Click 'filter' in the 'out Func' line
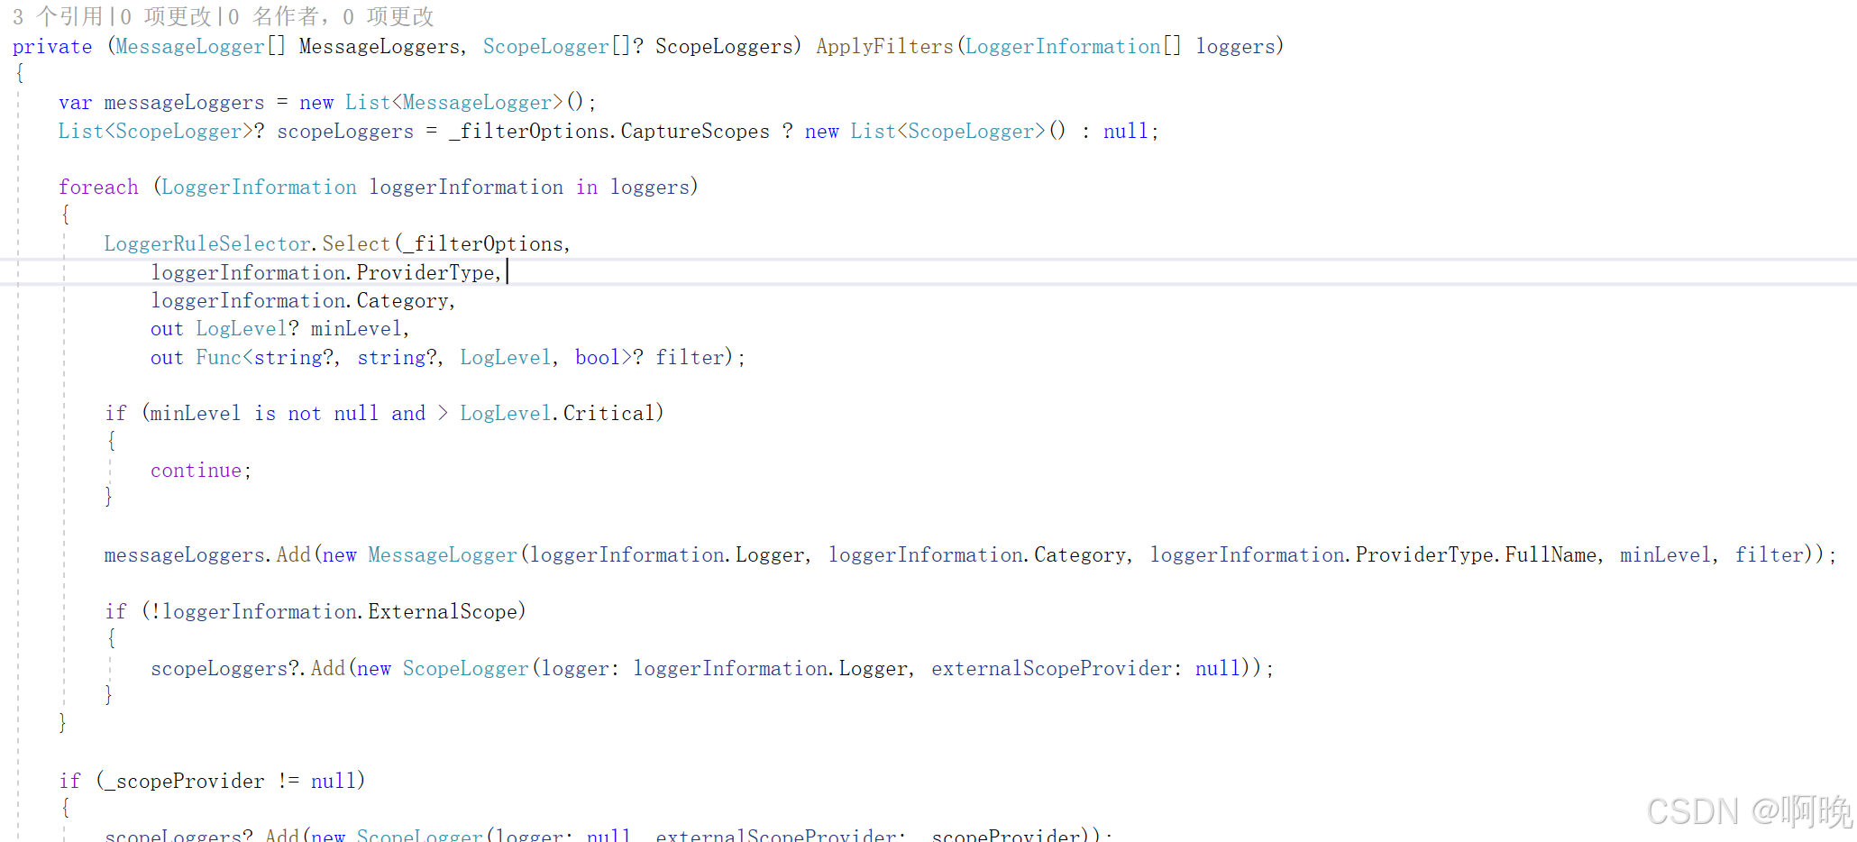This screenshot has height=842, width=1857. (690, 358)
